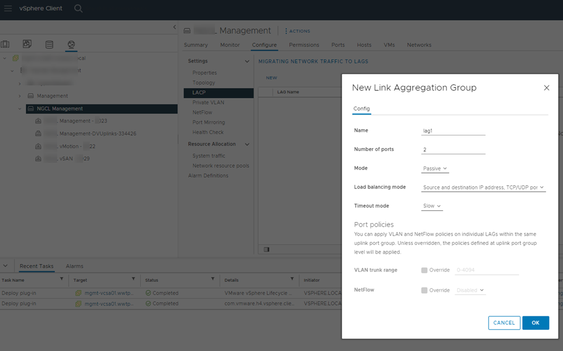Viewport: 563px width, 351px height.
Task: Open the Load balancing mode dropdown
Action: point(483,187)
